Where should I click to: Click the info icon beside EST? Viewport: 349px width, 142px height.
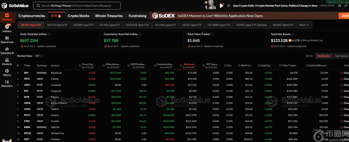coord(42,56)
